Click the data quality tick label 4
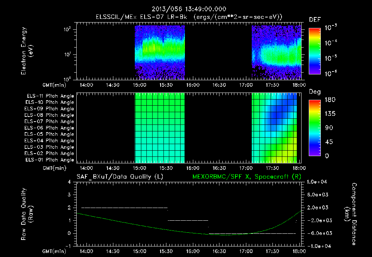The width and height of the screenshot is (372, 257). click(69, 182)
